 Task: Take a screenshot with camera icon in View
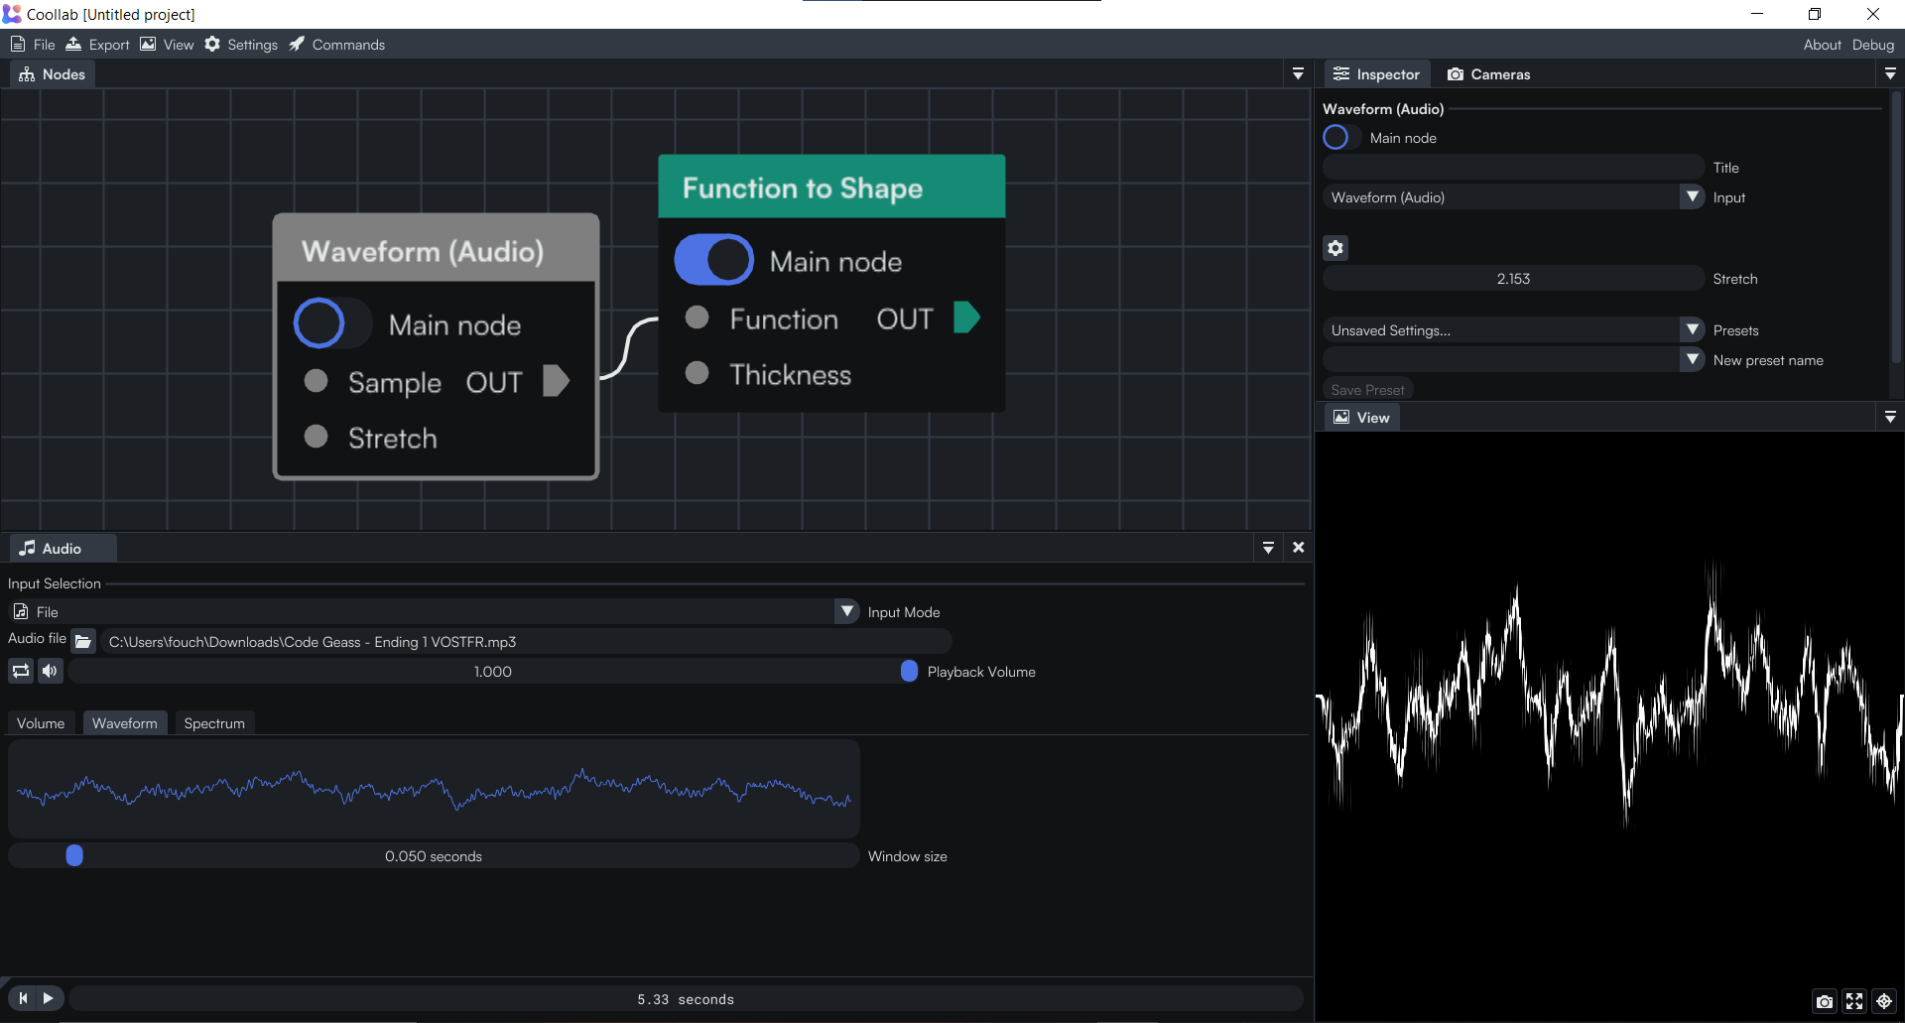1825,1002
